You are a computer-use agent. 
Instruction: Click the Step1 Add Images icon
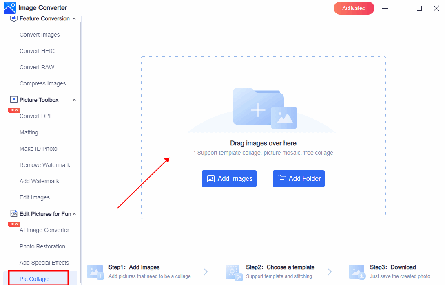(x=95, y=272)
